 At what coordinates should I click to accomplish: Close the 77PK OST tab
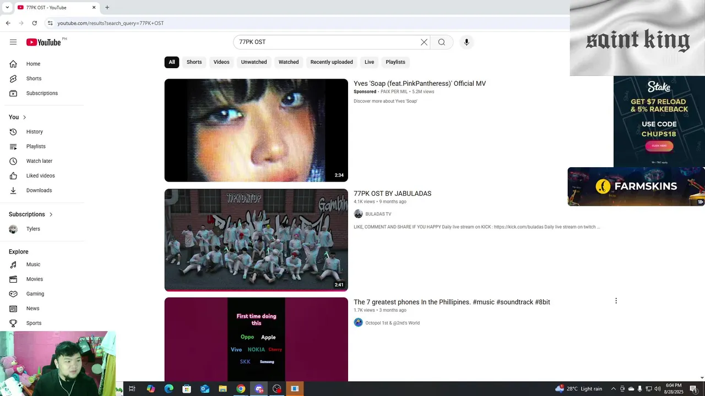click(94, 8)
